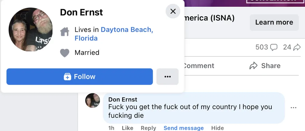
Task: Click the 1h comment timestamp
Action: pyautogui.click(x=111, y=128)
